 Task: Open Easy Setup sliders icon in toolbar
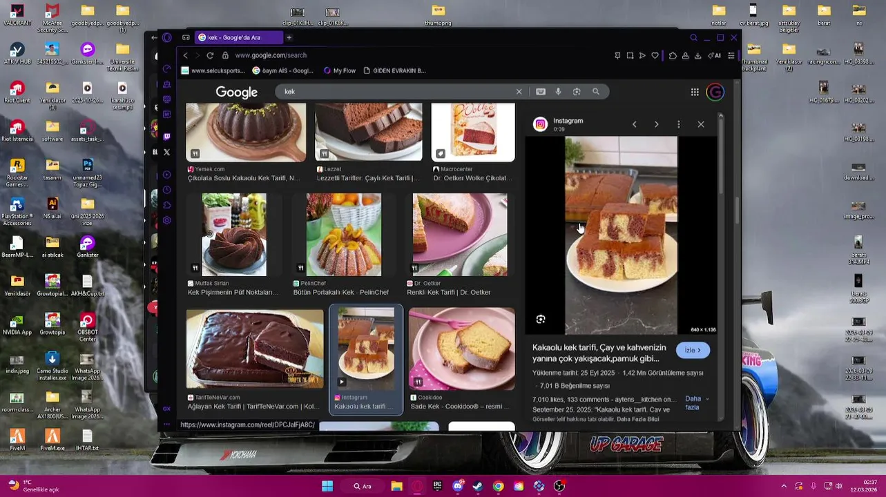(731, 55)
